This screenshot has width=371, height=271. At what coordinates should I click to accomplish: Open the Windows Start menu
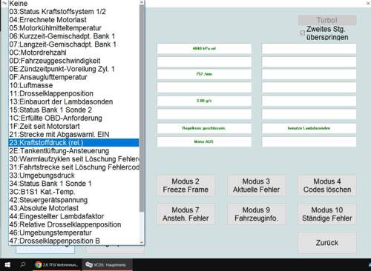pyautogui.click(x=7, y=265)
